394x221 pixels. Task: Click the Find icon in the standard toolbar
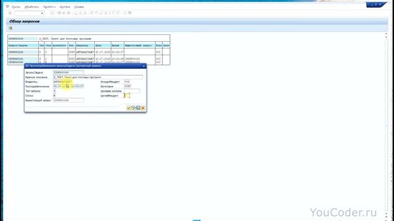pos(81,13)
